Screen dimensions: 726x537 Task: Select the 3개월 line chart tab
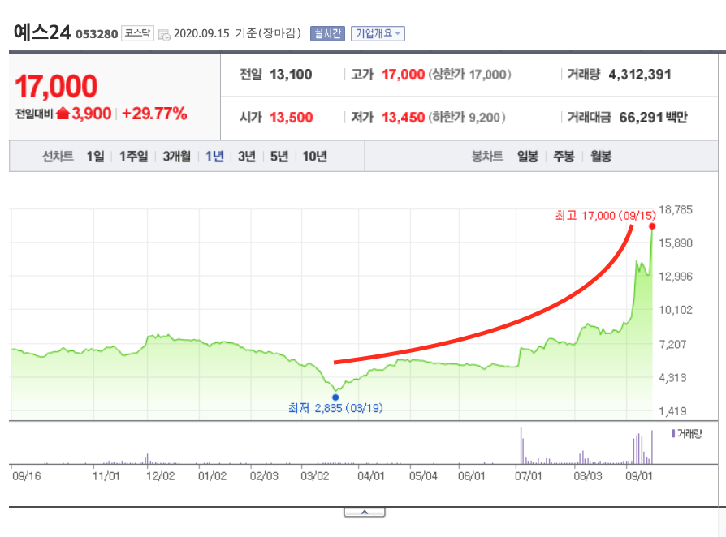(x=176, y=157)
